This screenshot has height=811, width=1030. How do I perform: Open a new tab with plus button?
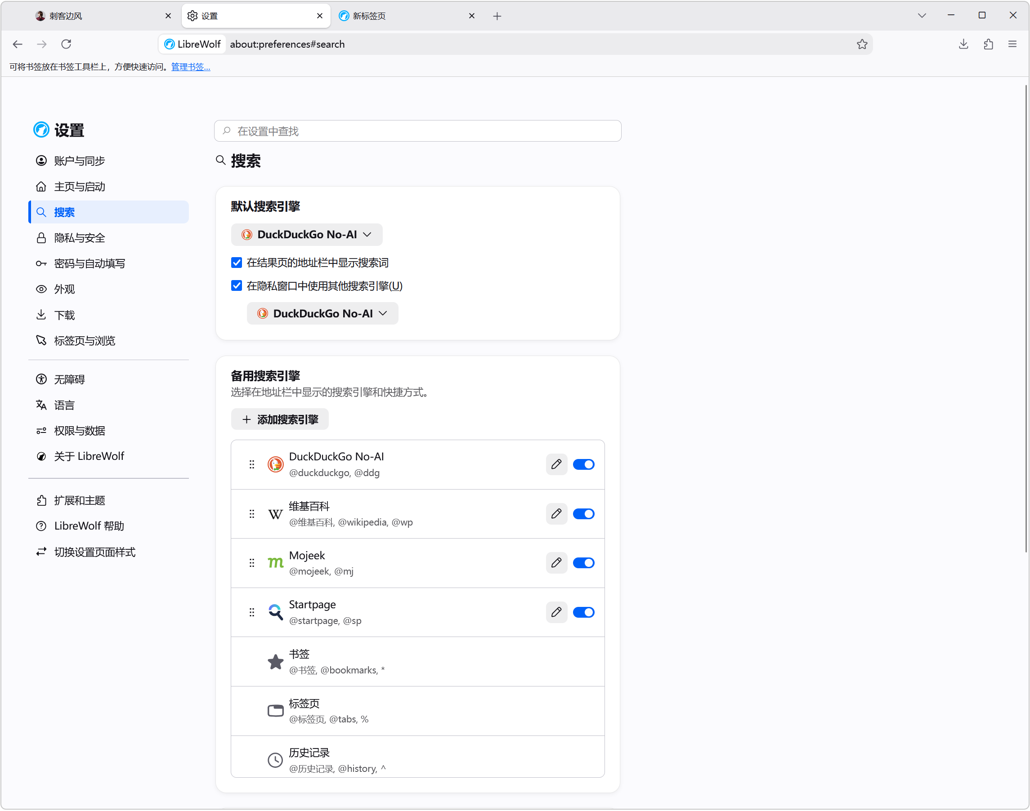tap(497, 16)
